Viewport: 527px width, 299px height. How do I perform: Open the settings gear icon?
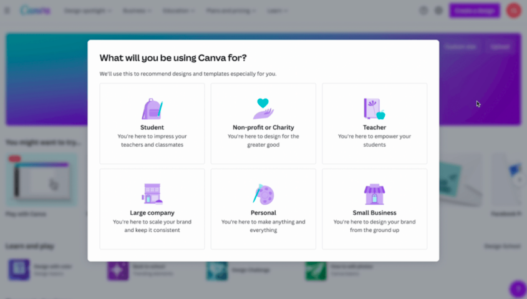[x=438, y=11]
